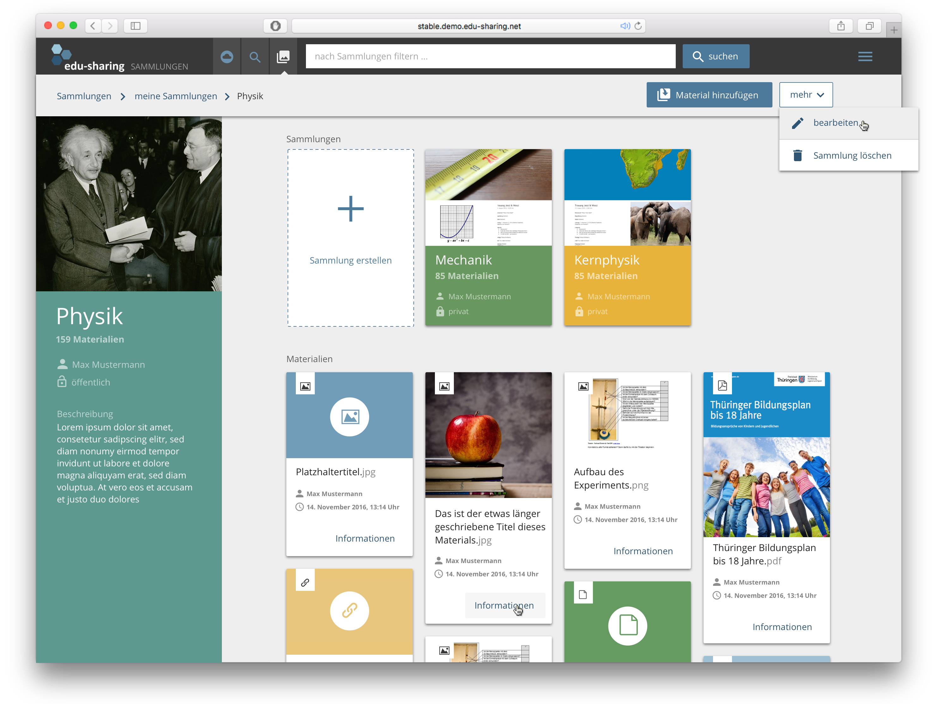Expand the mehr dropdown

tap(806, 94)
